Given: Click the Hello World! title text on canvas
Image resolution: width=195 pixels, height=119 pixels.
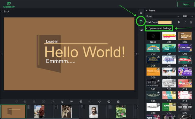Looking at the screenshot, I should point(85,52).
